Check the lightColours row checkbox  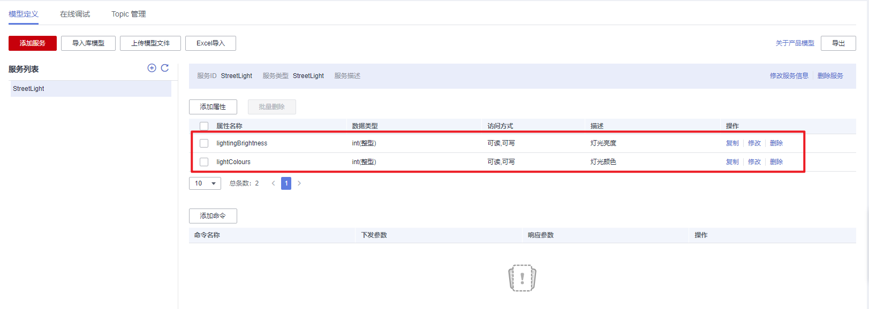[x=204, y=162]
